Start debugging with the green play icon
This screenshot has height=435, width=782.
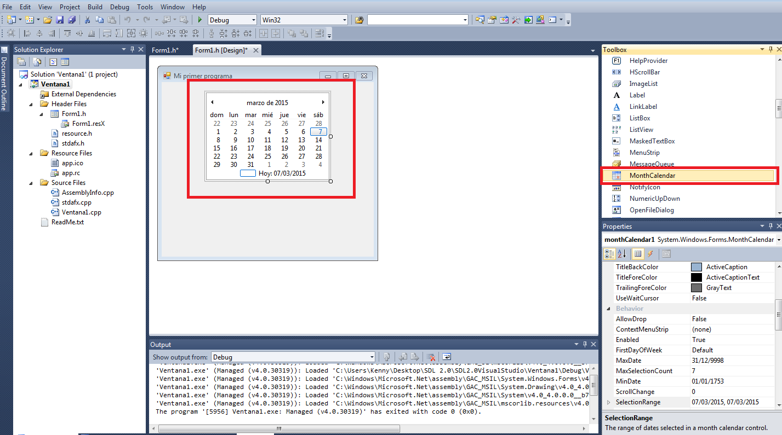pos(200,20)
